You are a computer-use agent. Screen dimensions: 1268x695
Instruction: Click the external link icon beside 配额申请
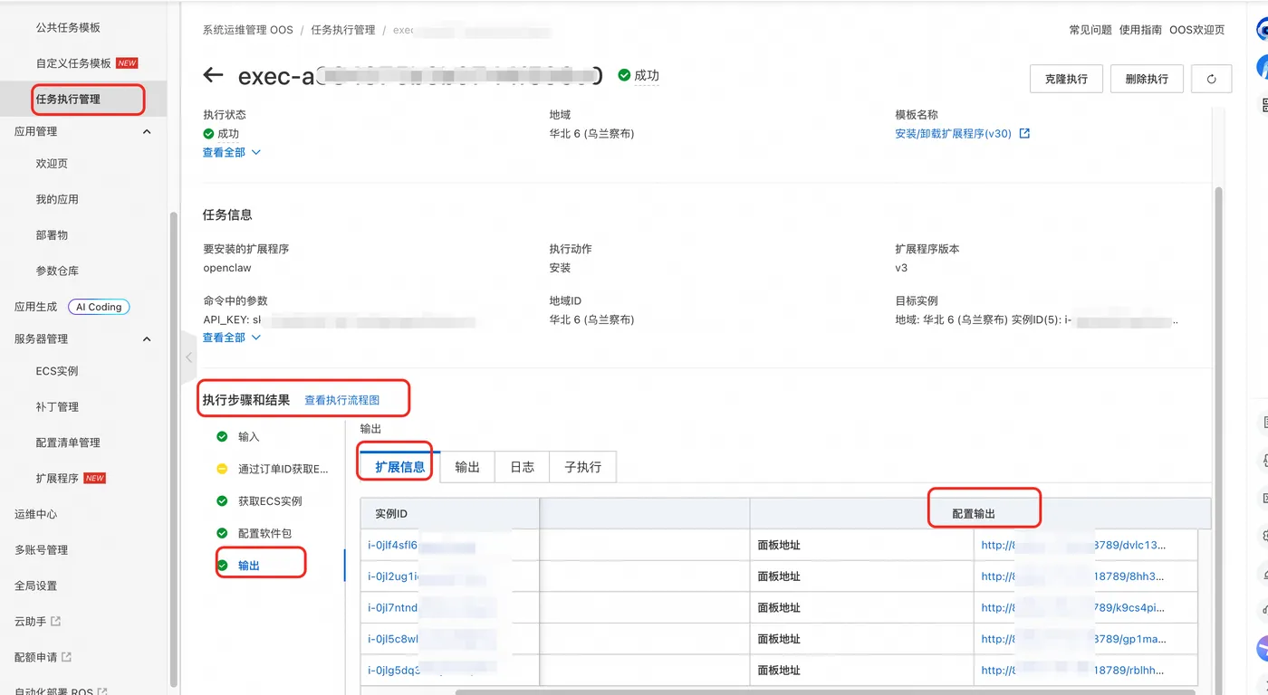pyautogui.click(x=66, y=657)
